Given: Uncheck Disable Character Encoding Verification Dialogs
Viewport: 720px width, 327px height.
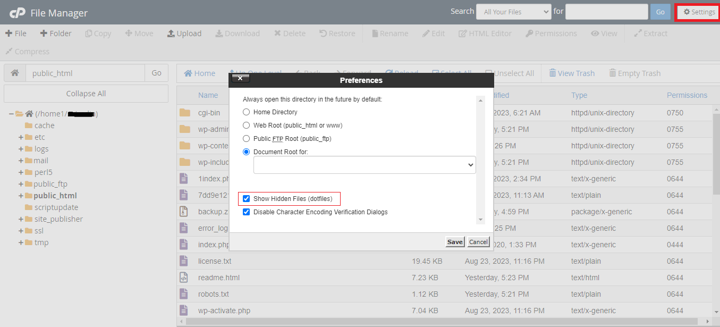Looking at the screenshot, I should (246, 212).
